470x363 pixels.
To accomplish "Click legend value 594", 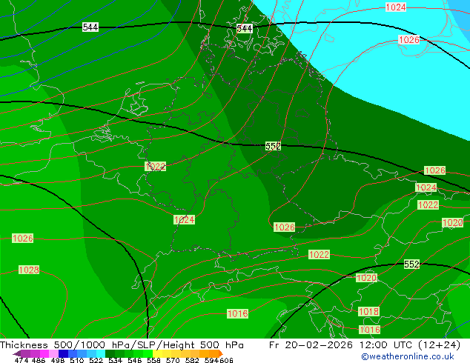I will click(211, 360).
